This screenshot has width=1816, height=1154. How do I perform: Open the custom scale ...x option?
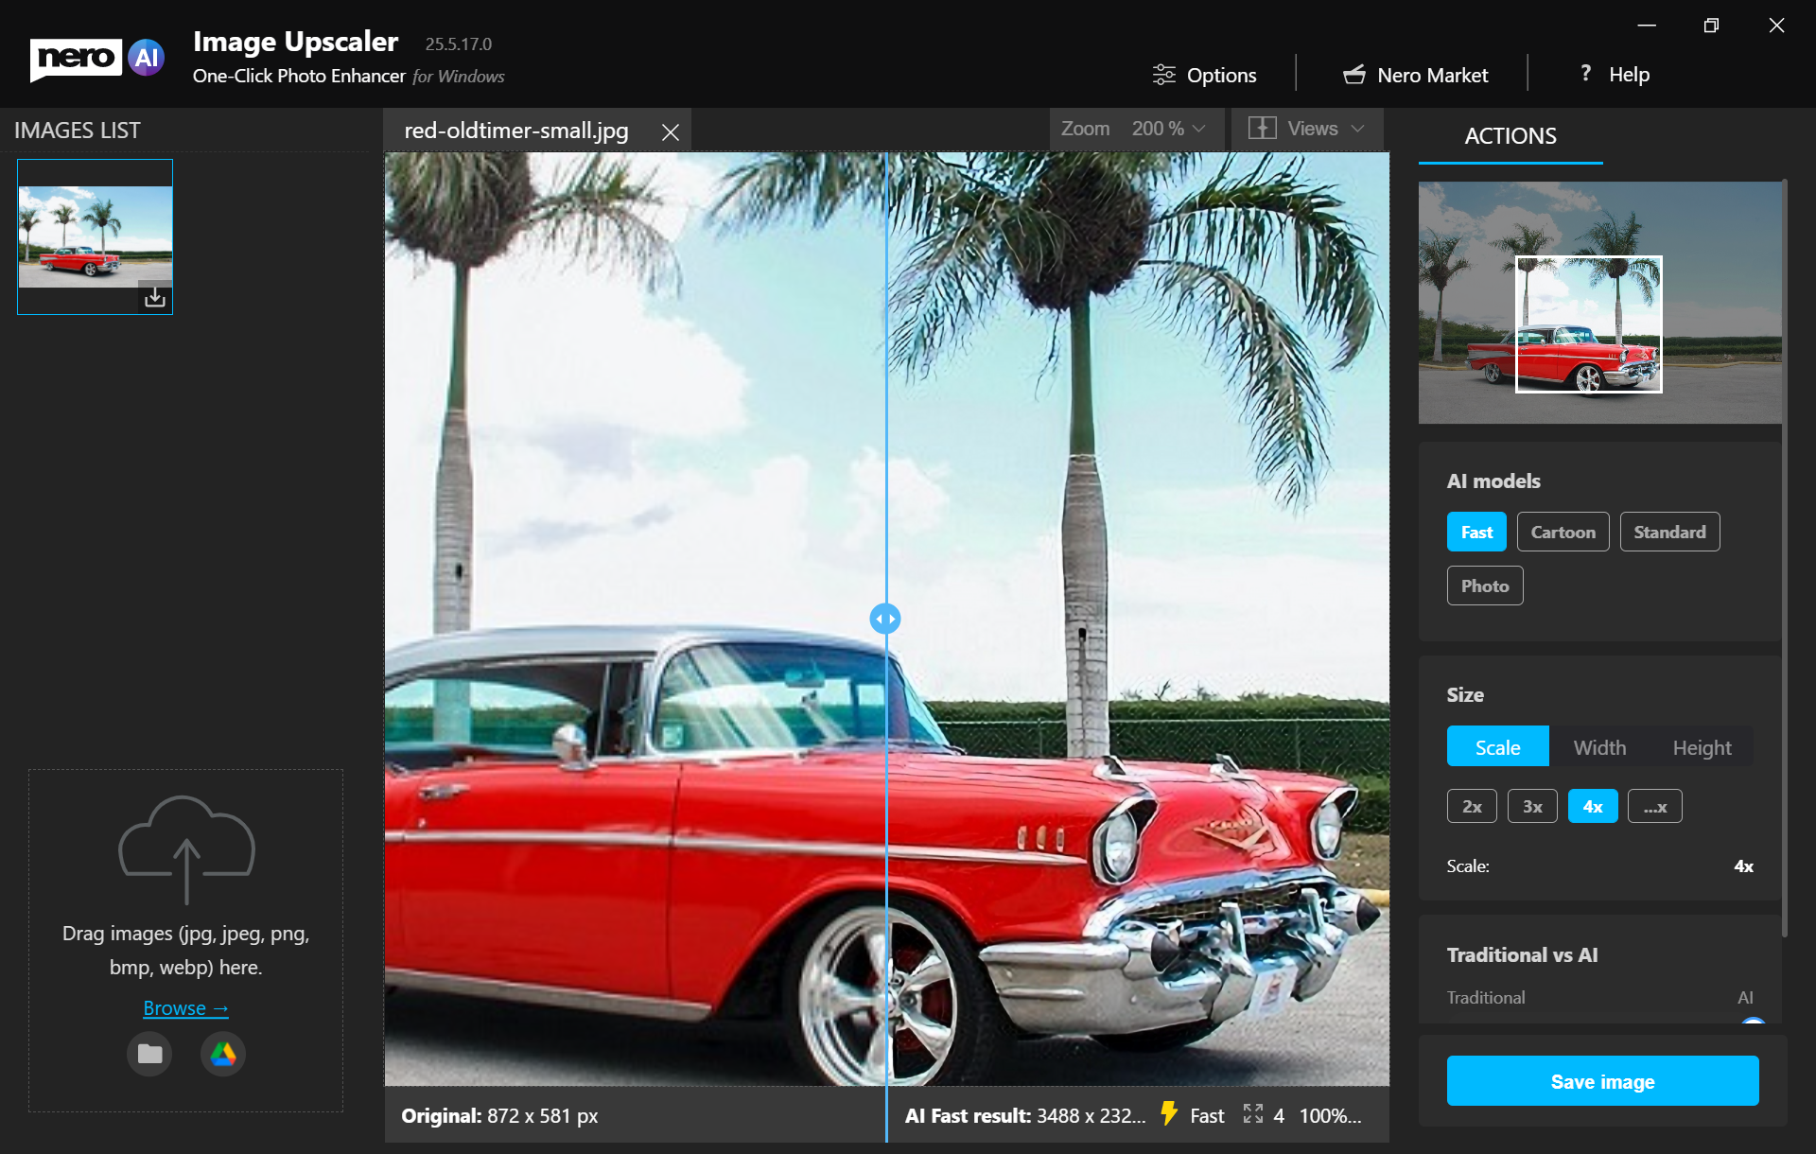coord(1654,805)
